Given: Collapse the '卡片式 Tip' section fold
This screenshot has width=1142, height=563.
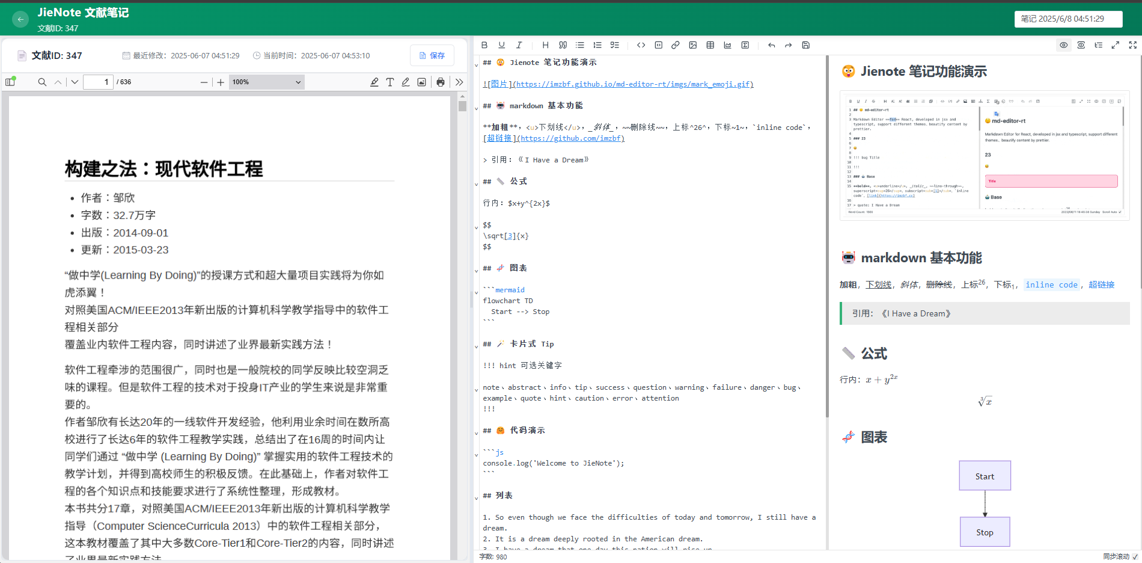Looking at the screenshot, I should click(477, 346).
